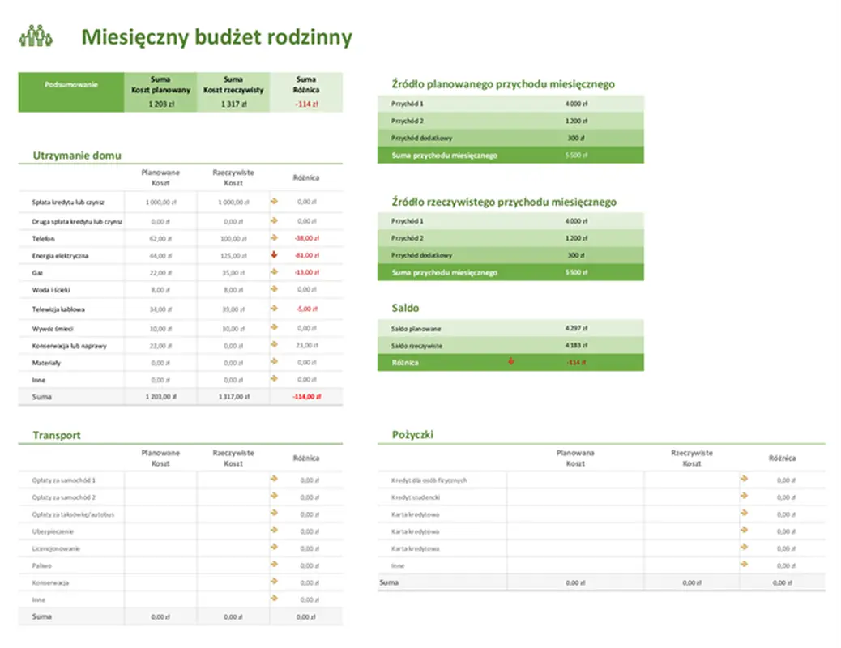
Task: Click the Utrzymanie domu section heading
Action: click(x=77, y=156)
